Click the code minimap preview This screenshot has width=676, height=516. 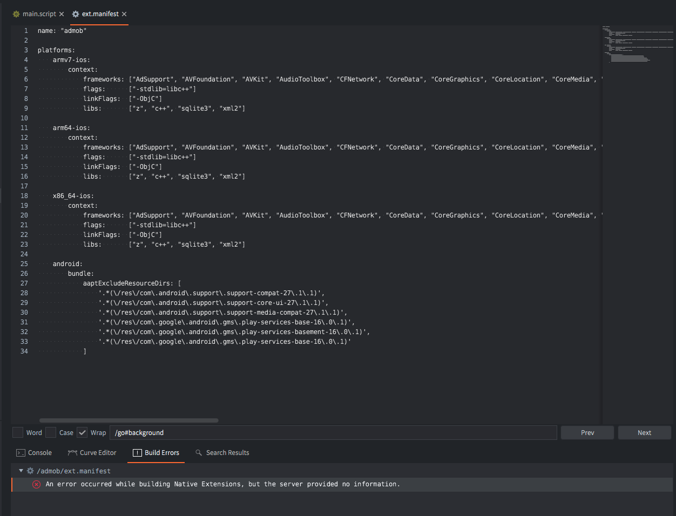point(638,44)
